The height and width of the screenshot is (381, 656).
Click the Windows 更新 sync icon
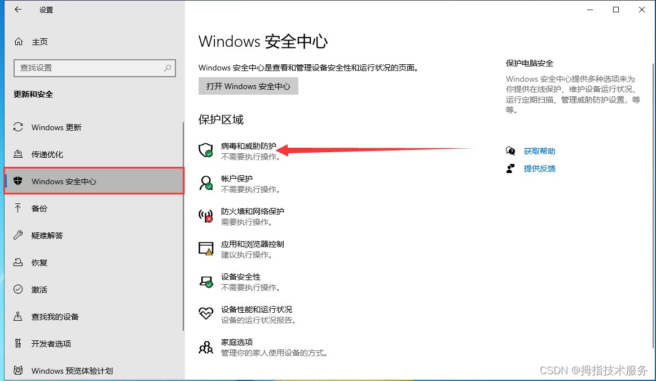pos(18,127)
